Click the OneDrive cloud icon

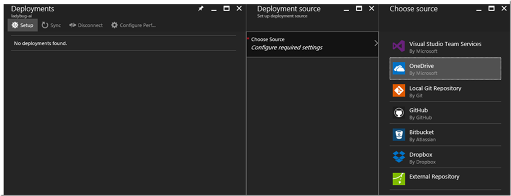[399, 69]
